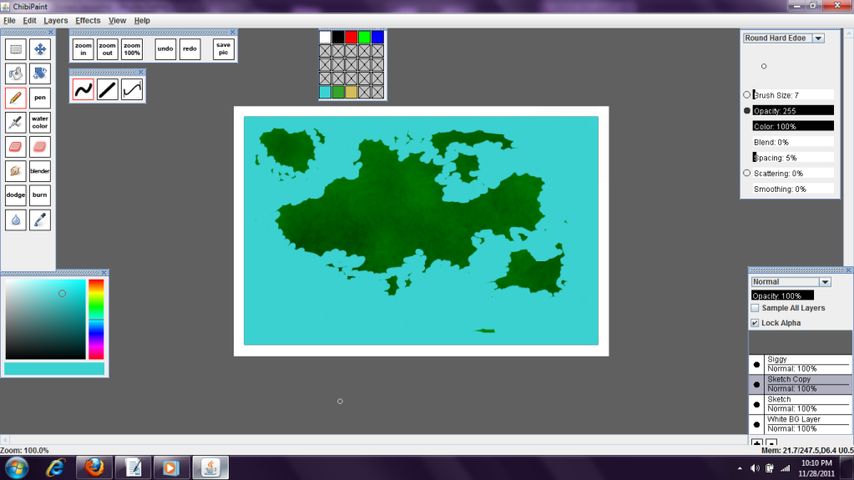Image resolution: width=854 pixels, height=480 pixels.
Task: Enable the Sample All Layers checkbox
Action: (x=755, y=308)
